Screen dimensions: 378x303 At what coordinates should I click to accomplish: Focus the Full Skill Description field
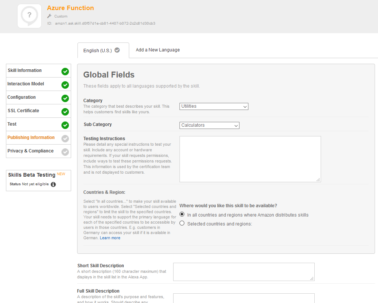pyautogui.click(x=244, y=298)
